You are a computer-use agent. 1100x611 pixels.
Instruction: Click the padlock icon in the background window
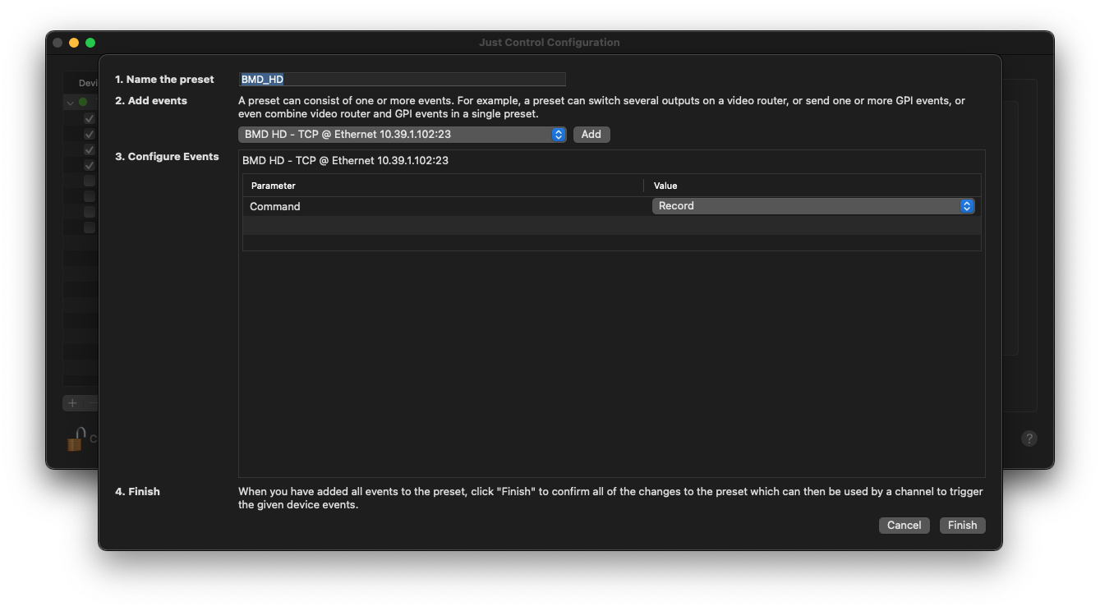point(76,439)
